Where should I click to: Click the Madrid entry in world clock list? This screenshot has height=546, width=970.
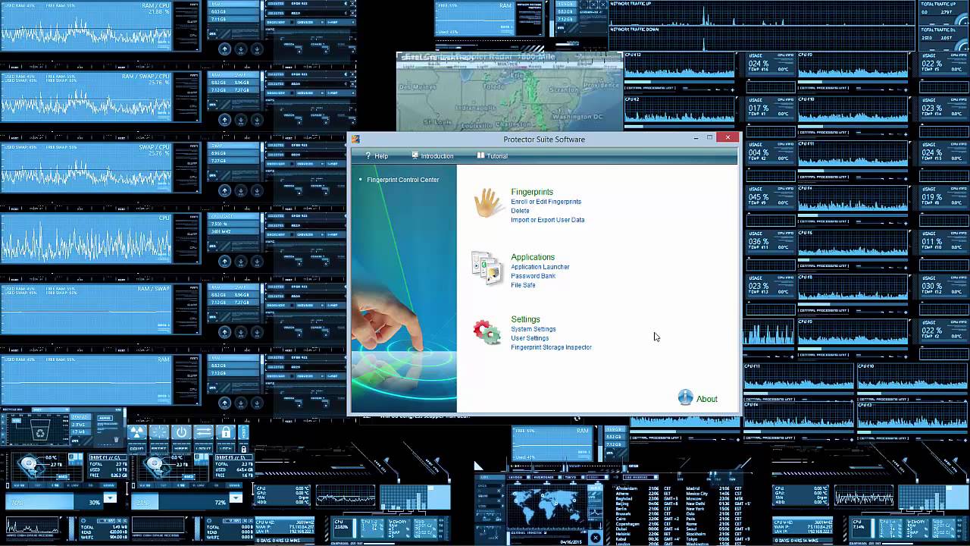tap(693, 488)
